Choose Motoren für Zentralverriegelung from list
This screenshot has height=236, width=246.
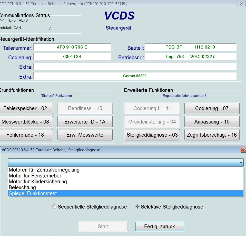point(126,170)
